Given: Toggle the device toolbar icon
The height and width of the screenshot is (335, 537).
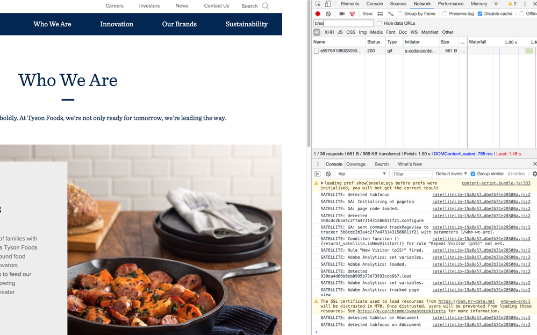Looking at the screenshot, I should coord(328,4).
